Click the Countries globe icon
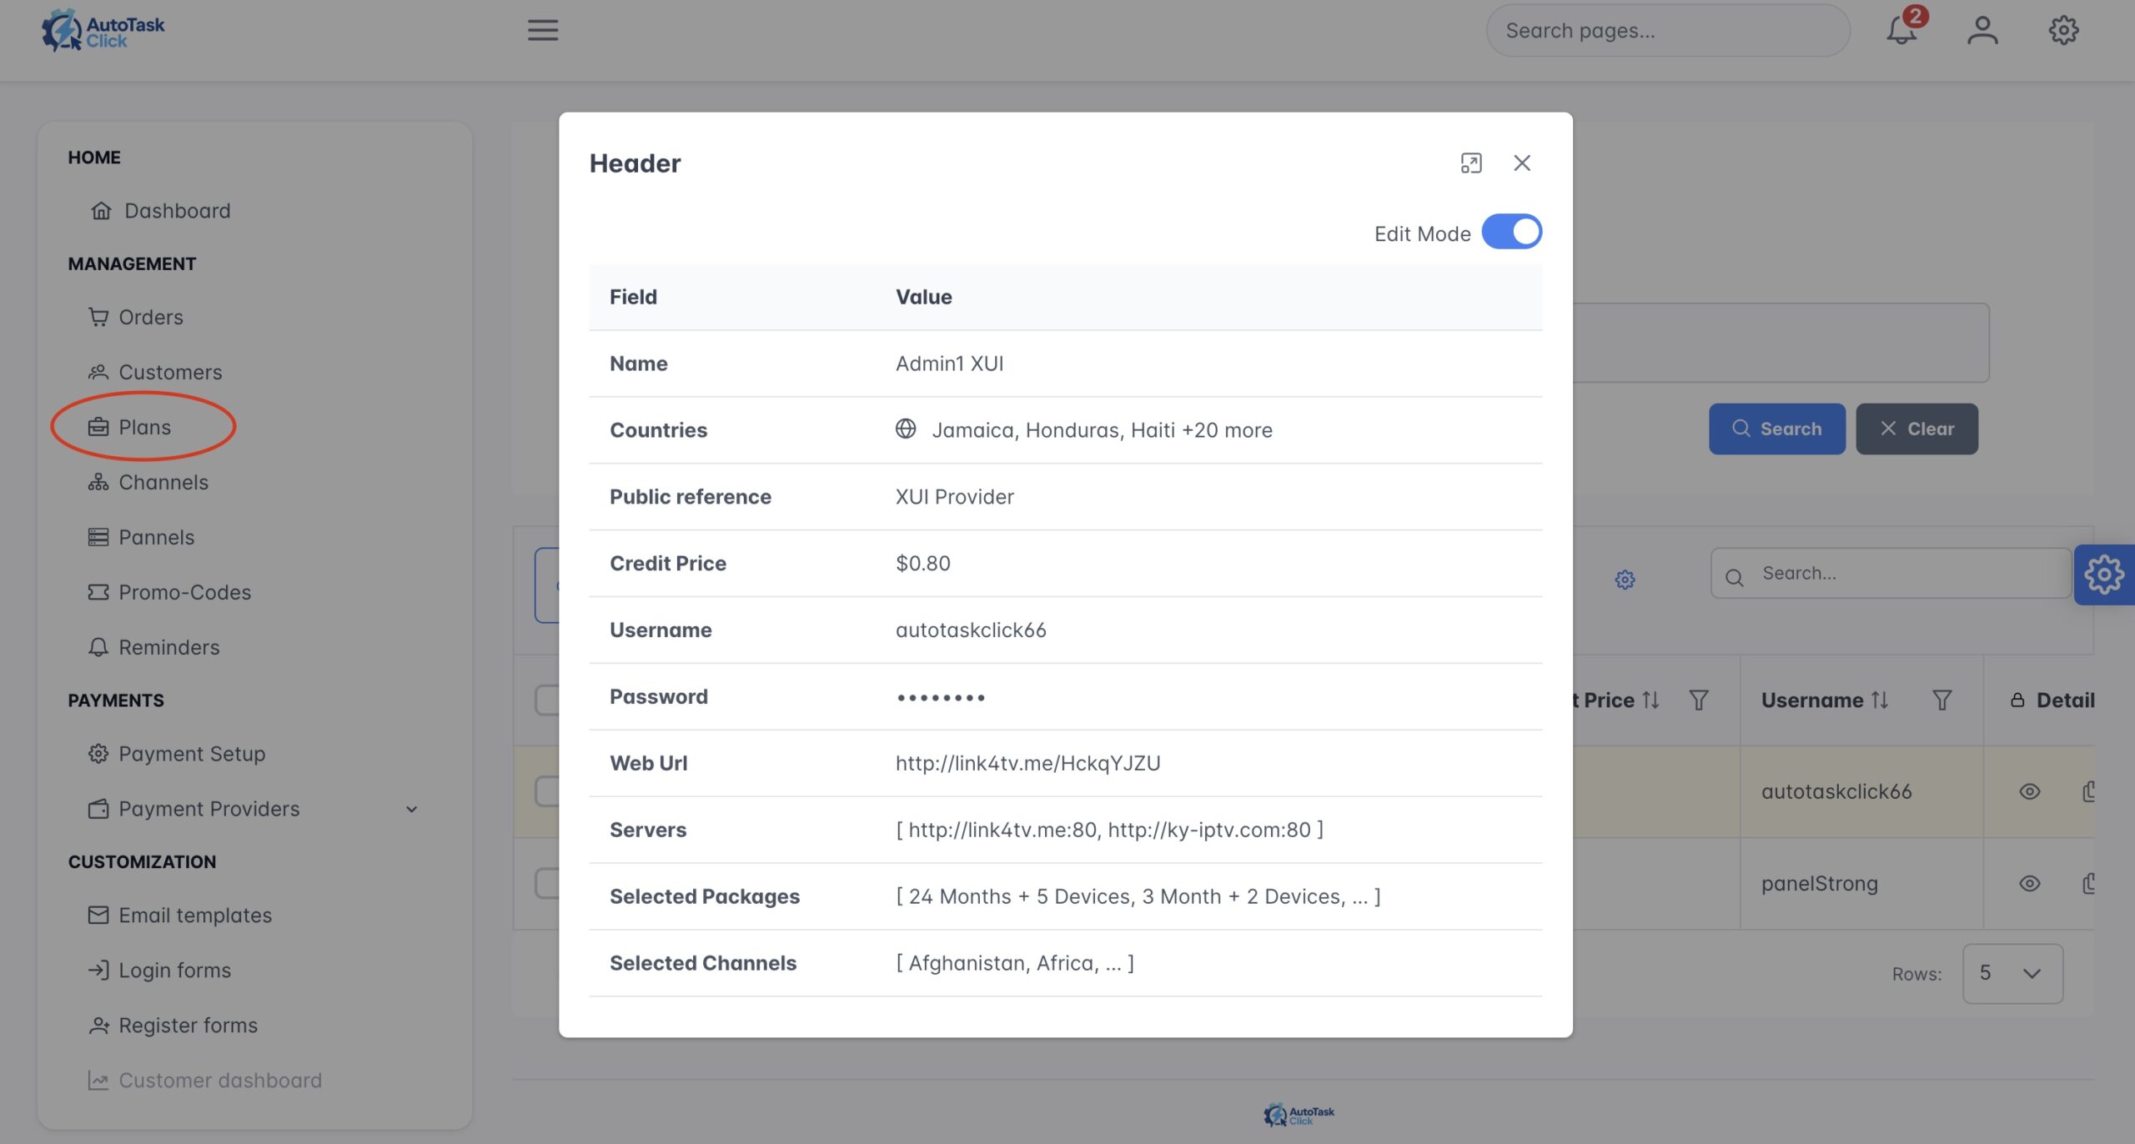 coord(906,429)
